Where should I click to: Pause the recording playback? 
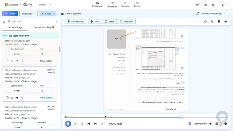coord(68,123)
